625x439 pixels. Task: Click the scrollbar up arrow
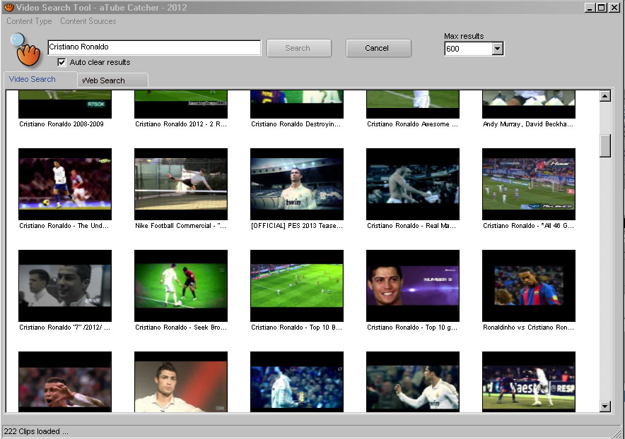click(x=605, y=97)
